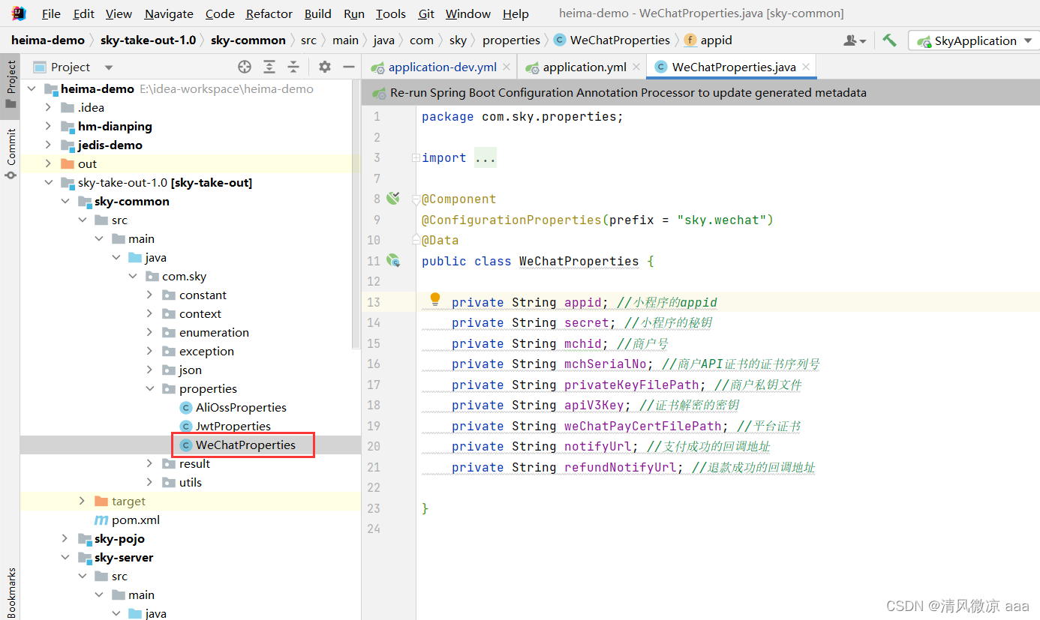
Task: Click Select Opened File target icon
Action: (245, 67)
